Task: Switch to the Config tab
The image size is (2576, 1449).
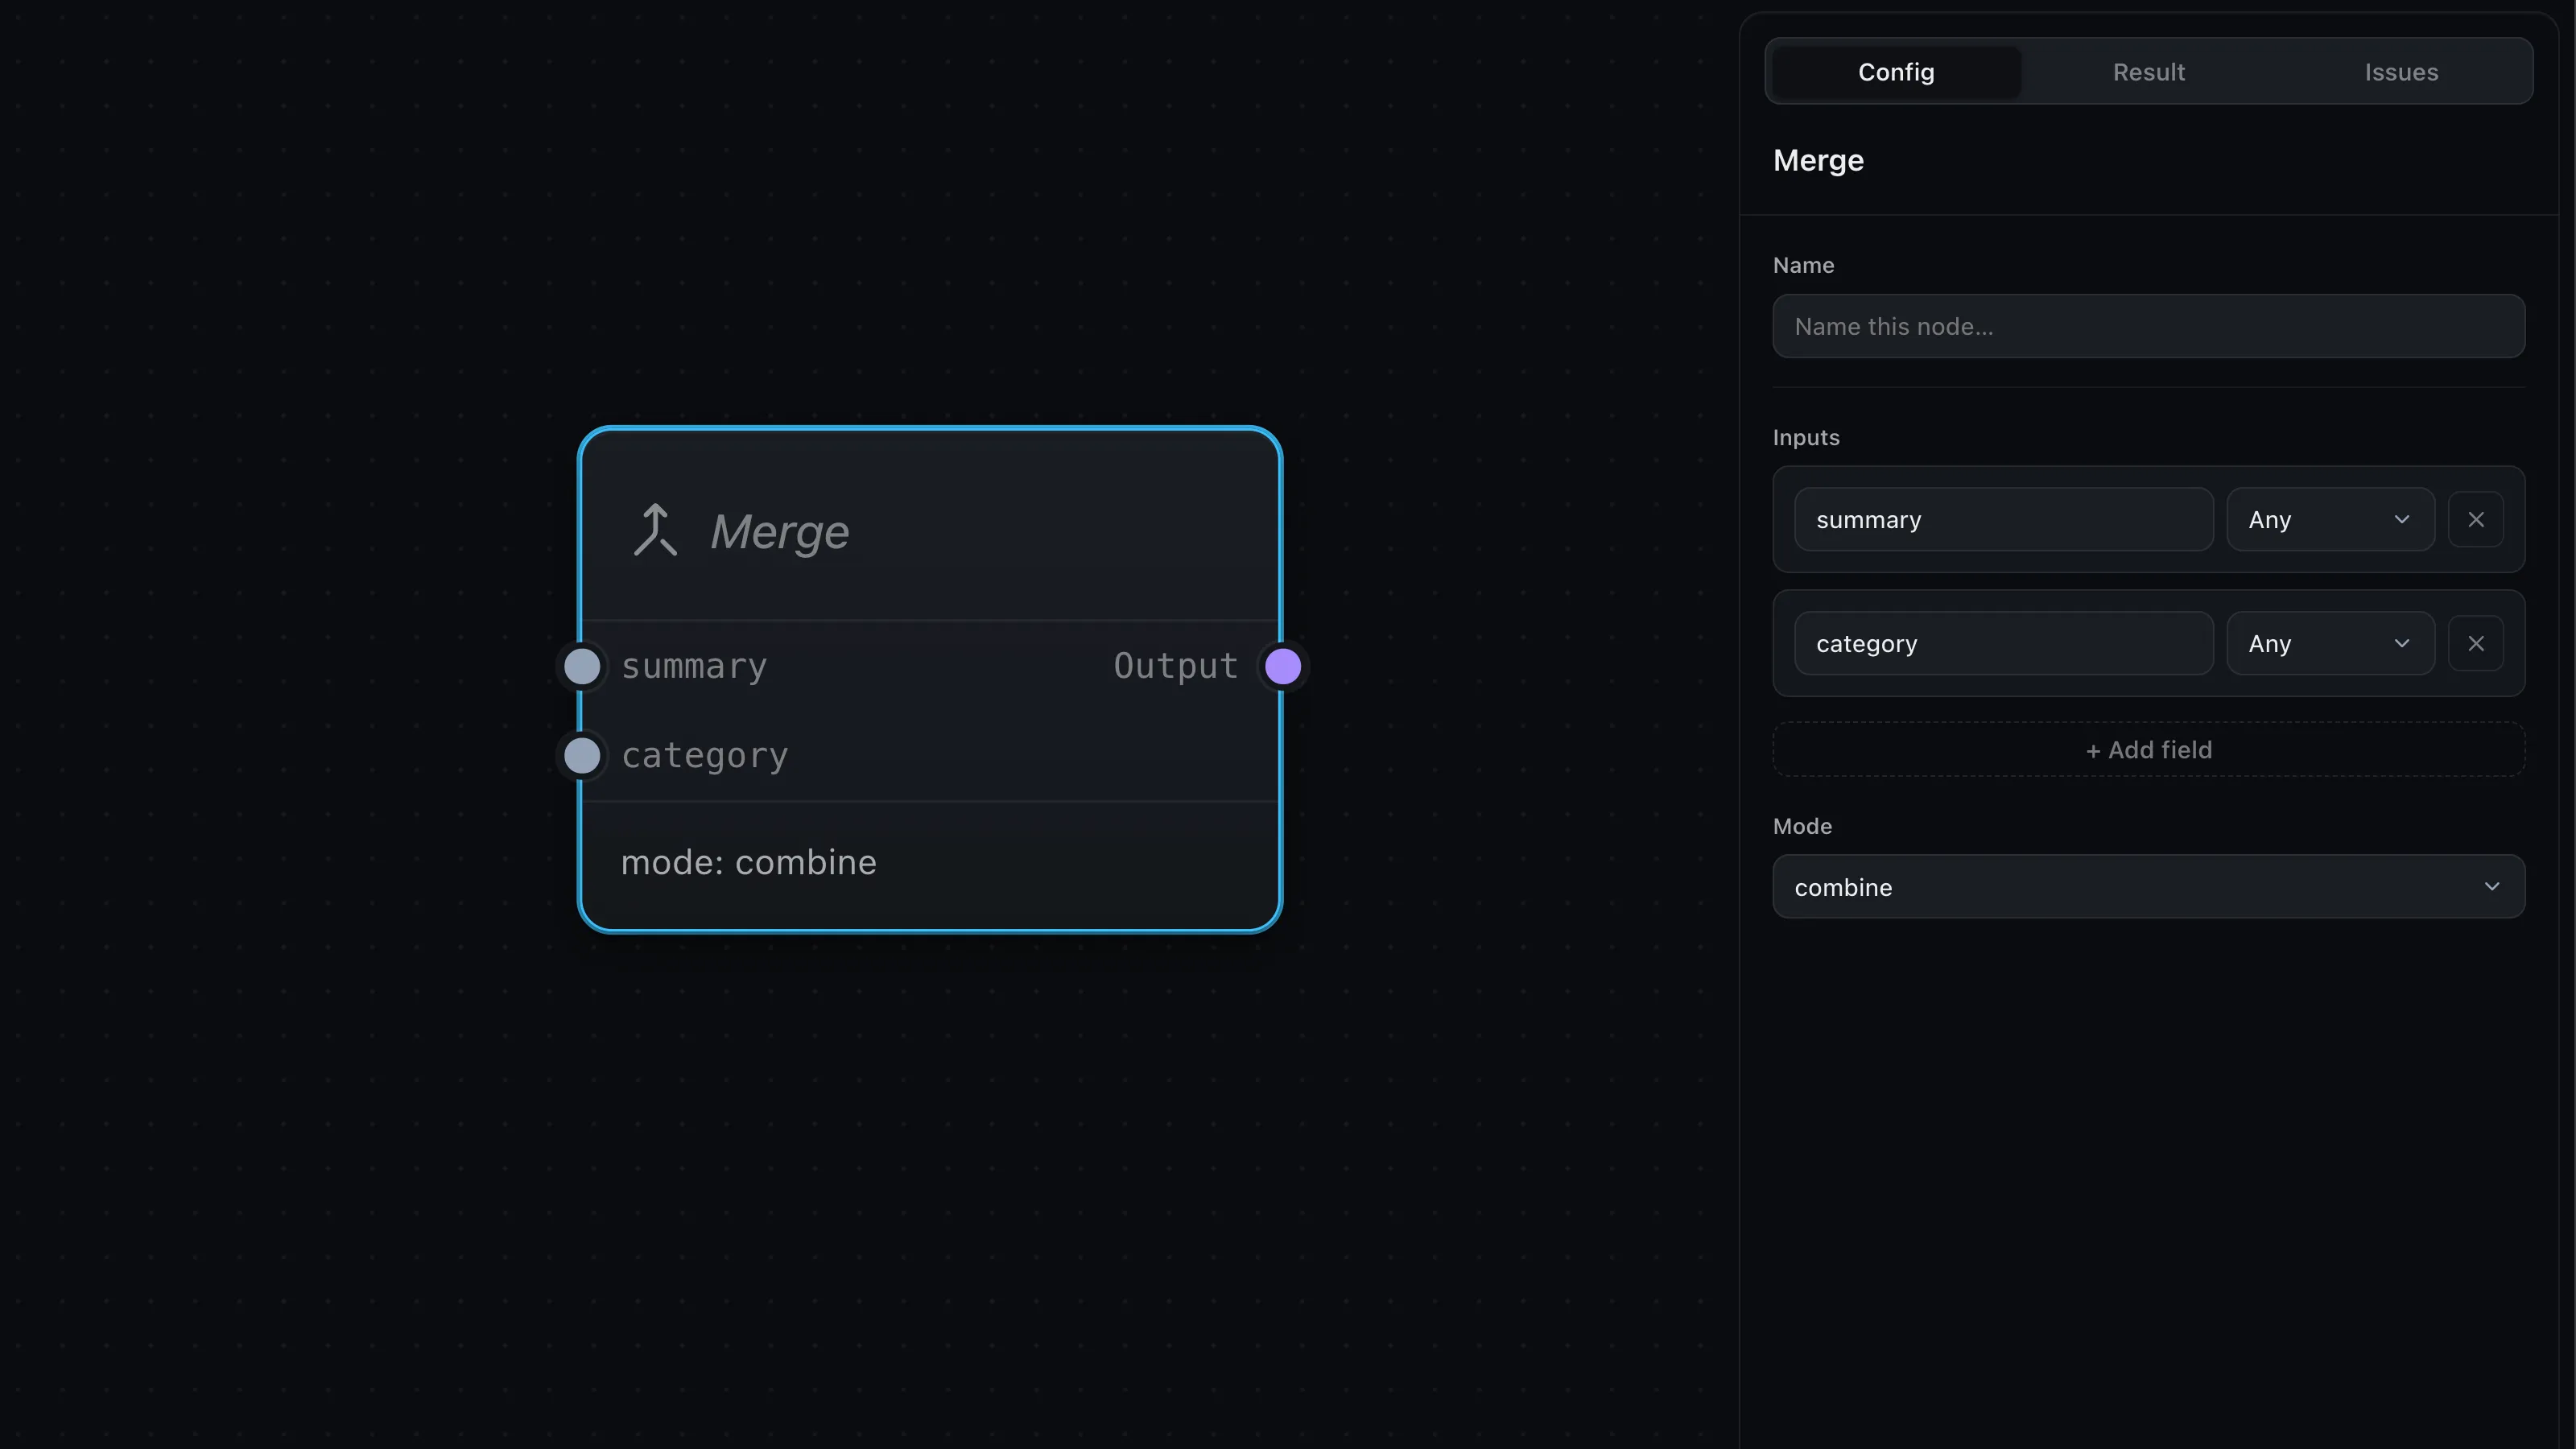Action: click(x=1896, y=72)
